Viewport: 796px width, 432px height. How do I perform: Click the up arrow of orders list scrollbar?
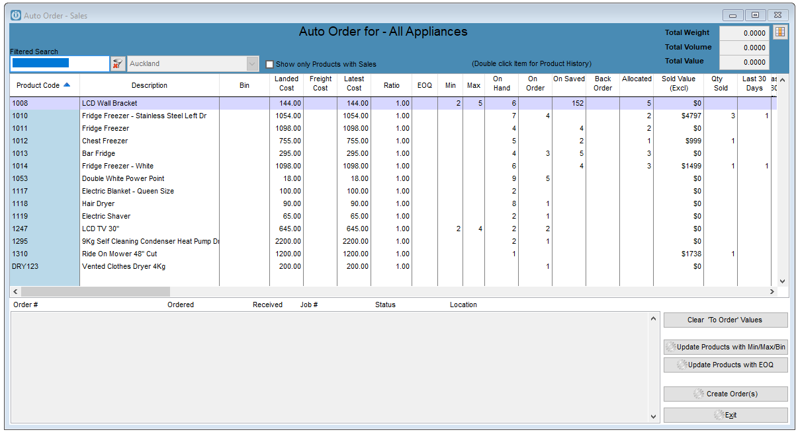[654, 318]
